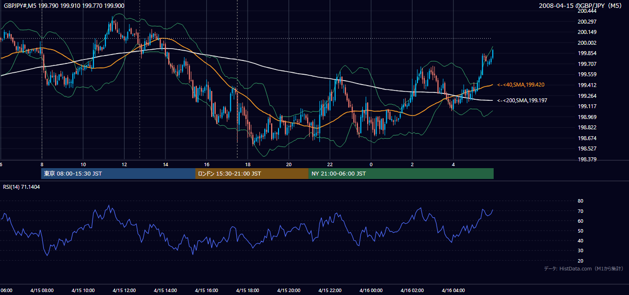This screenshot has height=295, width=629.
Task: Click hour label 16 under price chart
Action: pyautogui.click(x=207, y=164)
